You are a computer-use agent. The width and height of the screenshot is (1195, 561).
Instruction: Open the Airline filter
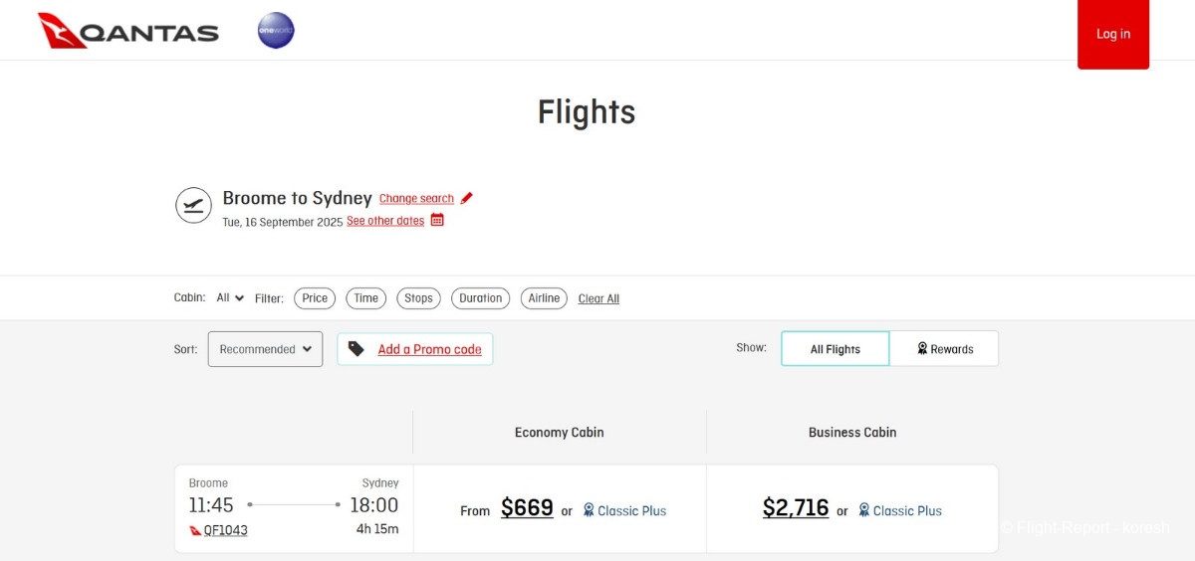tap(544, 298)
